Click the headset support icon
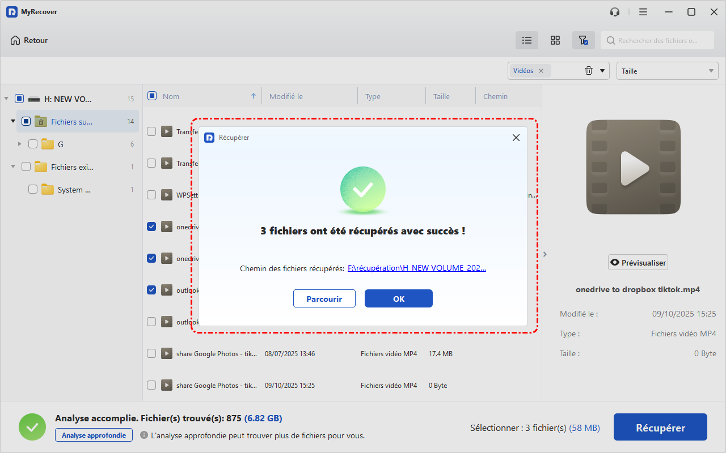This screenshot has height=453, width=726. tap(615, 12)
